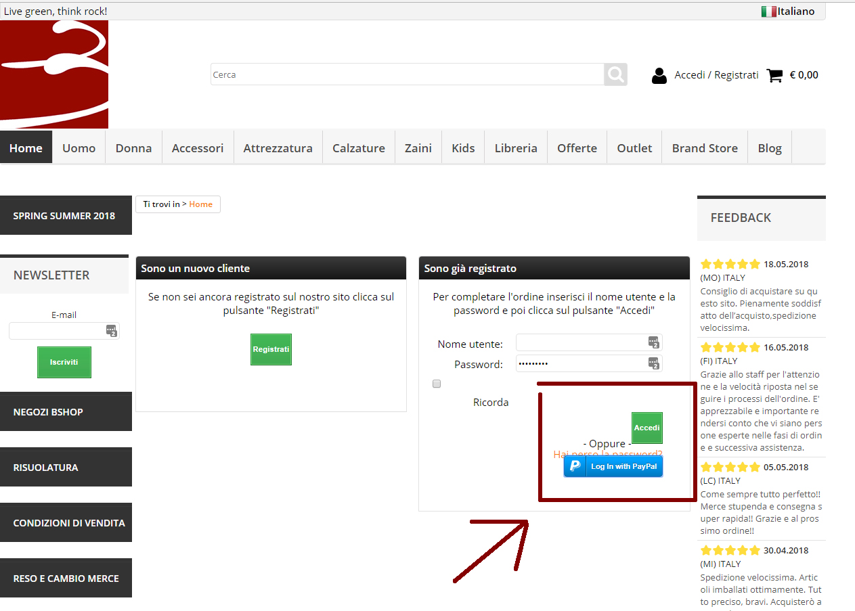This screenshot has width=855, height=611.
Task: Click the Hai perso la password link
Action: (608, 454)
